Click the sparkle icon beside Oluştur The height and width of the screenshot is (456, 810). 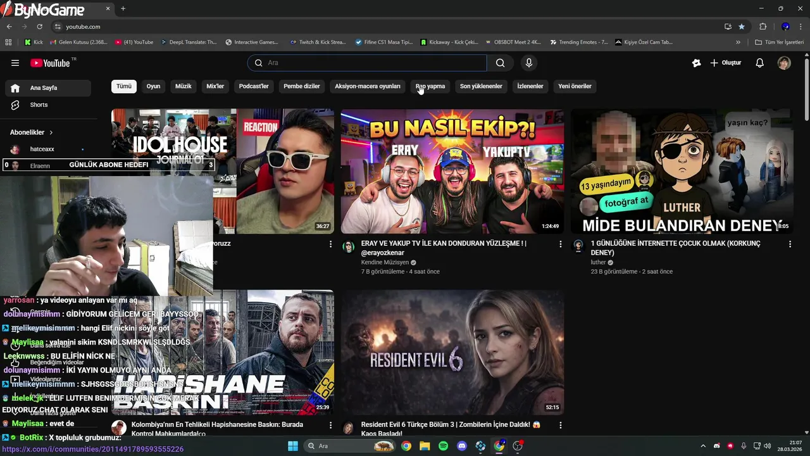click(697, 63)
